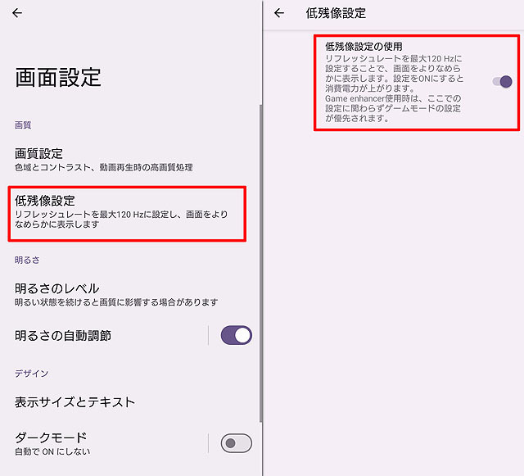Open 明るさのレベル setting
The width and height of the screenshot is (524, 476).
(127, 295)
